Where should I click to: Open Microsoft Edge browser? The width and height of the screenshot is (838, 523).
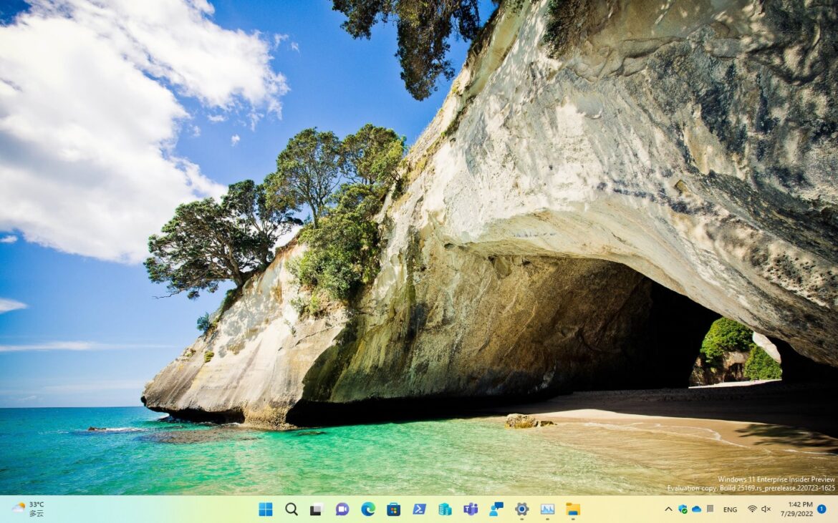pyautogui.click(x=368, y=509)
